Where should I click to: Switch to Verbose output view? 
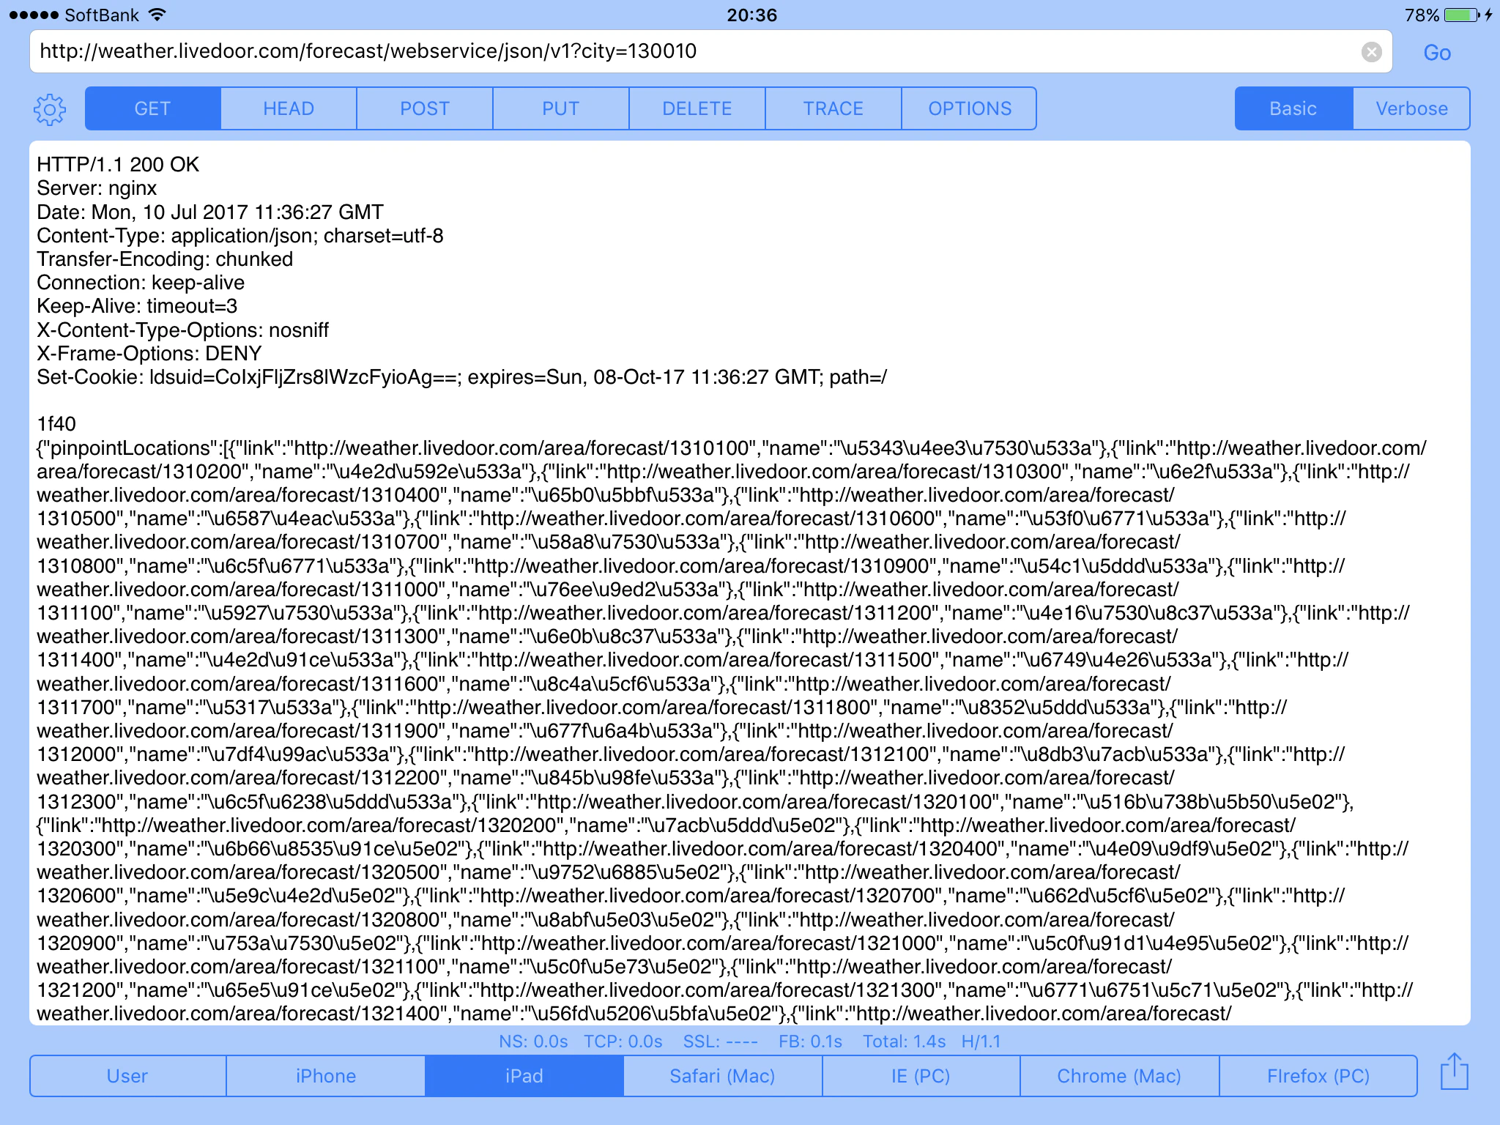1411,108
